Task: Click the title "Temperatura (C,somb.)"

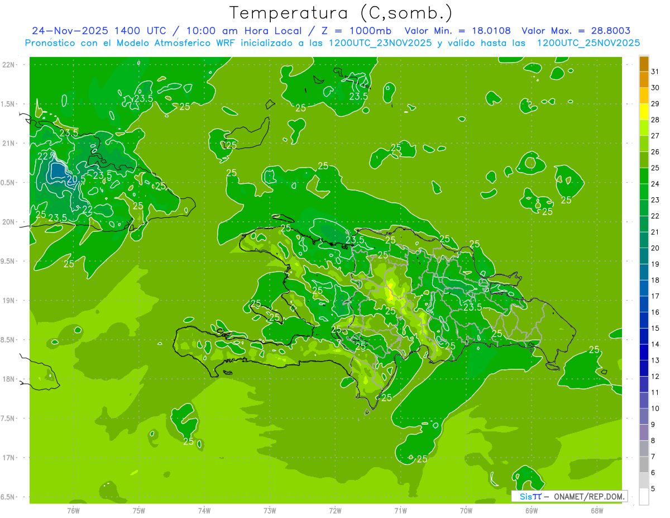Action: click(341, 13)
